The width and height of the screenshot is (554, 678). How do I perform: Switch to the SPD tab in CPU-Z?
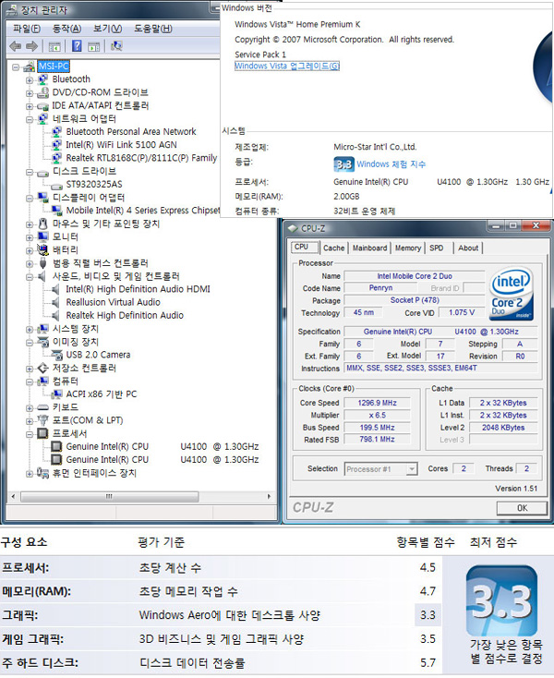(437, 248)
